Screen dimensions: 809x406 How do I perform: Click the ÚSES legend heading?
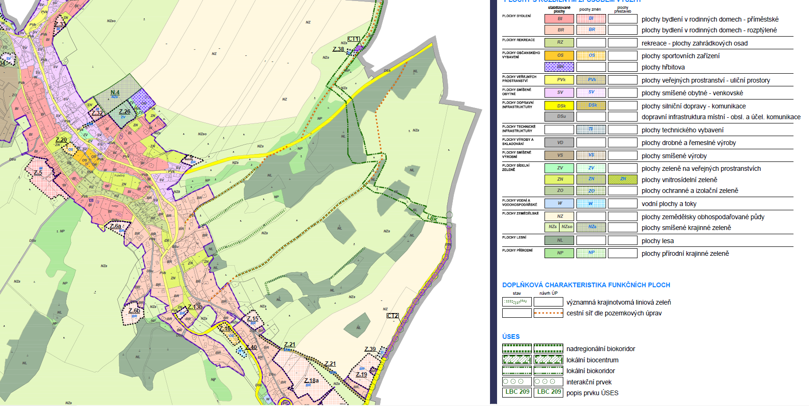(x=511, y=337)
